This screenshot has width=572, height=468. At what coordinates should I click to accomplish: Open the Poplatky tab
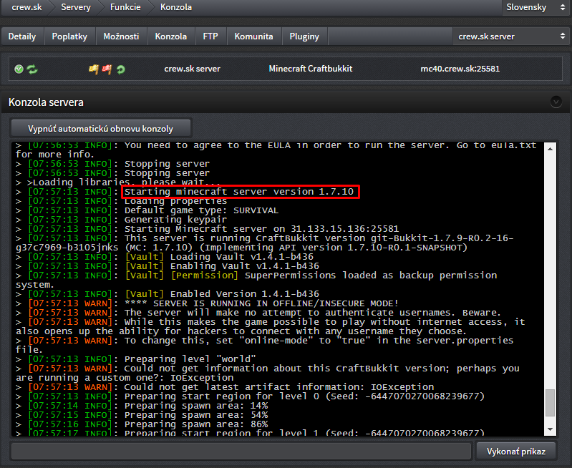[x=69, y=36]
